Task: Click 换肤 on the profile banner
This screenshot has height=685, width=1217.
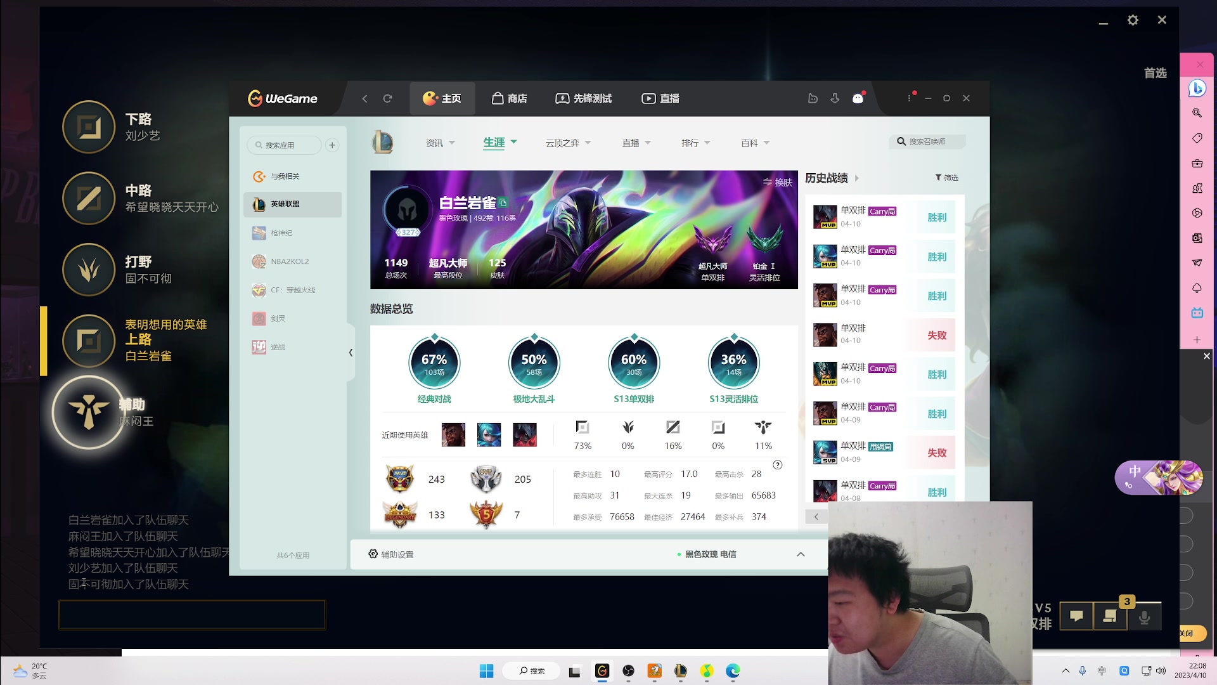Action: click(778, 183)
